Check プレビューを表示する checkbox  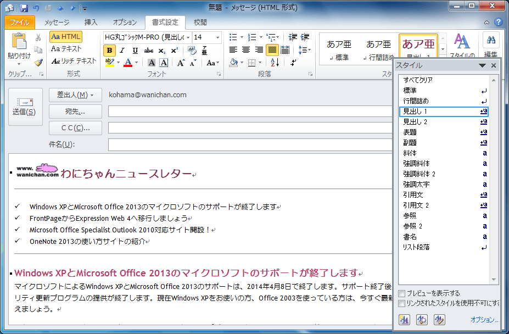pyautogui.click(x=402, y=293)
